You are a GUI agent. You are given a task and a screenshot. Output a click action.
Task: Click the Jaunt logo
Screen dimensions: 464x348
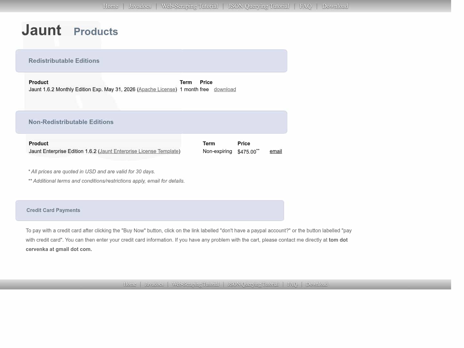coord(42,30)
